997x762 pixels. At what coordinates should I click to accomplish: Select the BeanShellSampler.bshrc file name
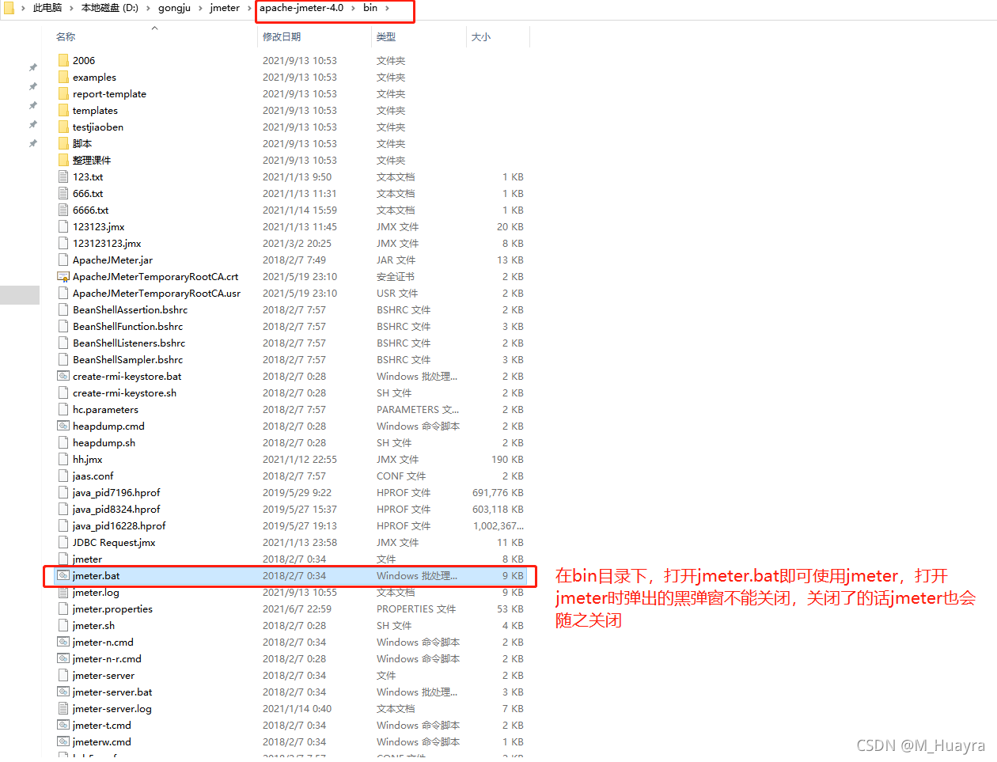coord(128,359)
